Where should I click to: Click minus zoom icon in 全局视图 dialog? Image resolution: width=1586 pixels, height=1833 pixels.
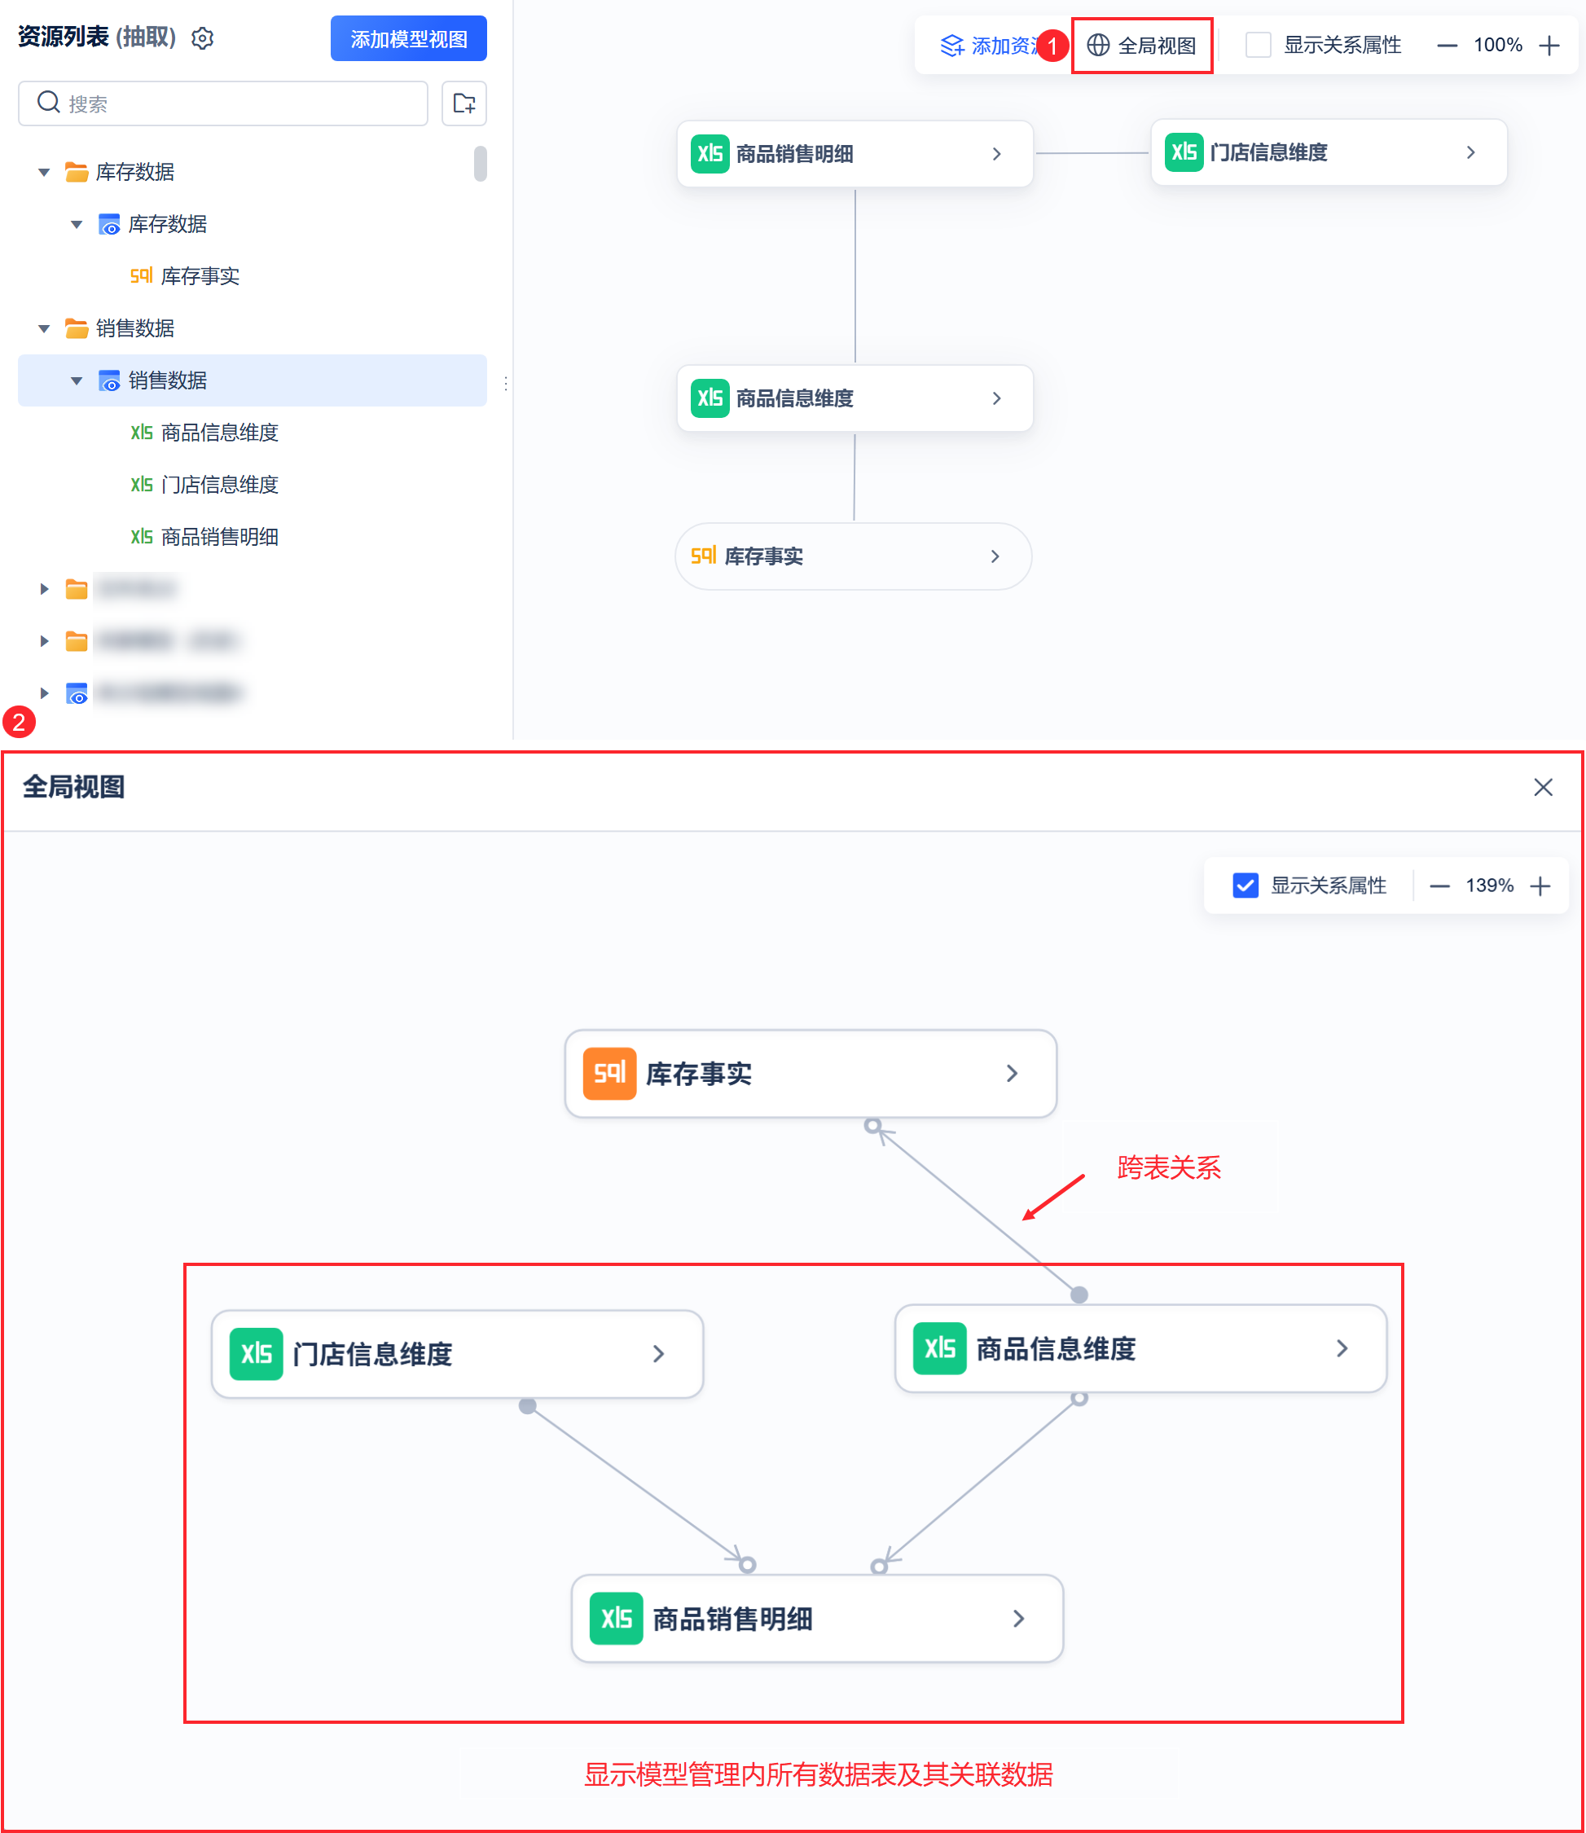(x=1439, y=886)
